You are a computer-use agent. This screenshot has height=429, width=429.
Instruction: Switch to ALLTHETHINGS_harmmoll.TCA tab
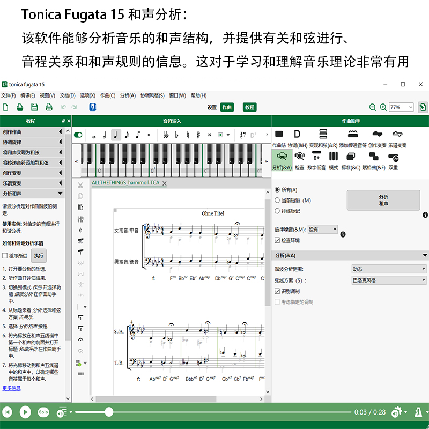pos(125,183)
